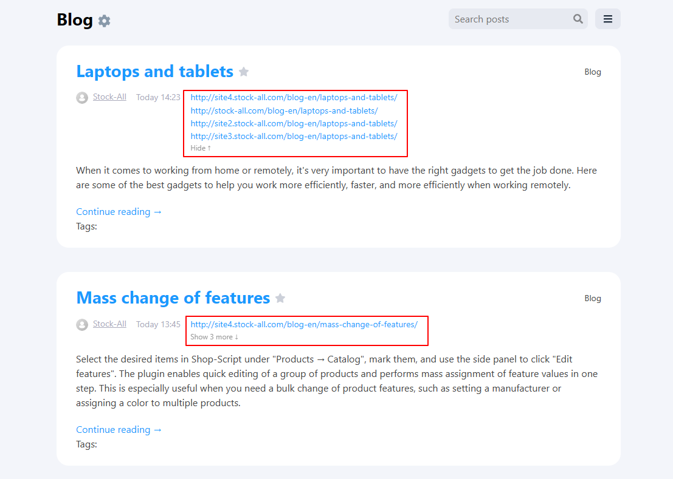Image resolution: width=673 pixels, height=479 pixels.
Task: Open the stock-all.com laptops-and-tablets URL
Action: click(x=283, y=110)
